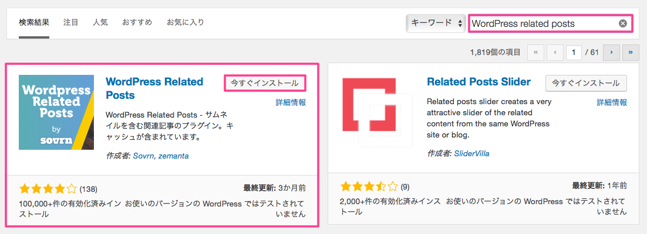Screen dimensions: 647x234
Task: Install WordPress Related Posts plugin now
Action: 264,83
